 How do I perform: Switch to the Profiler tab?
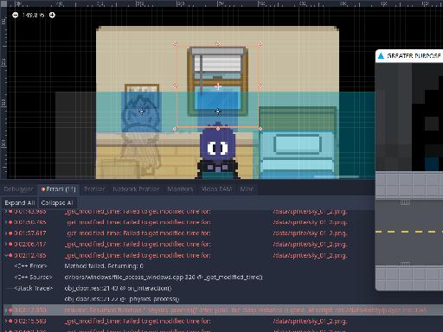coord(94,189)
